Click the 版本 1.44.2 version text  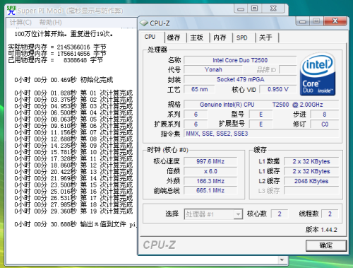coord(321,230)
